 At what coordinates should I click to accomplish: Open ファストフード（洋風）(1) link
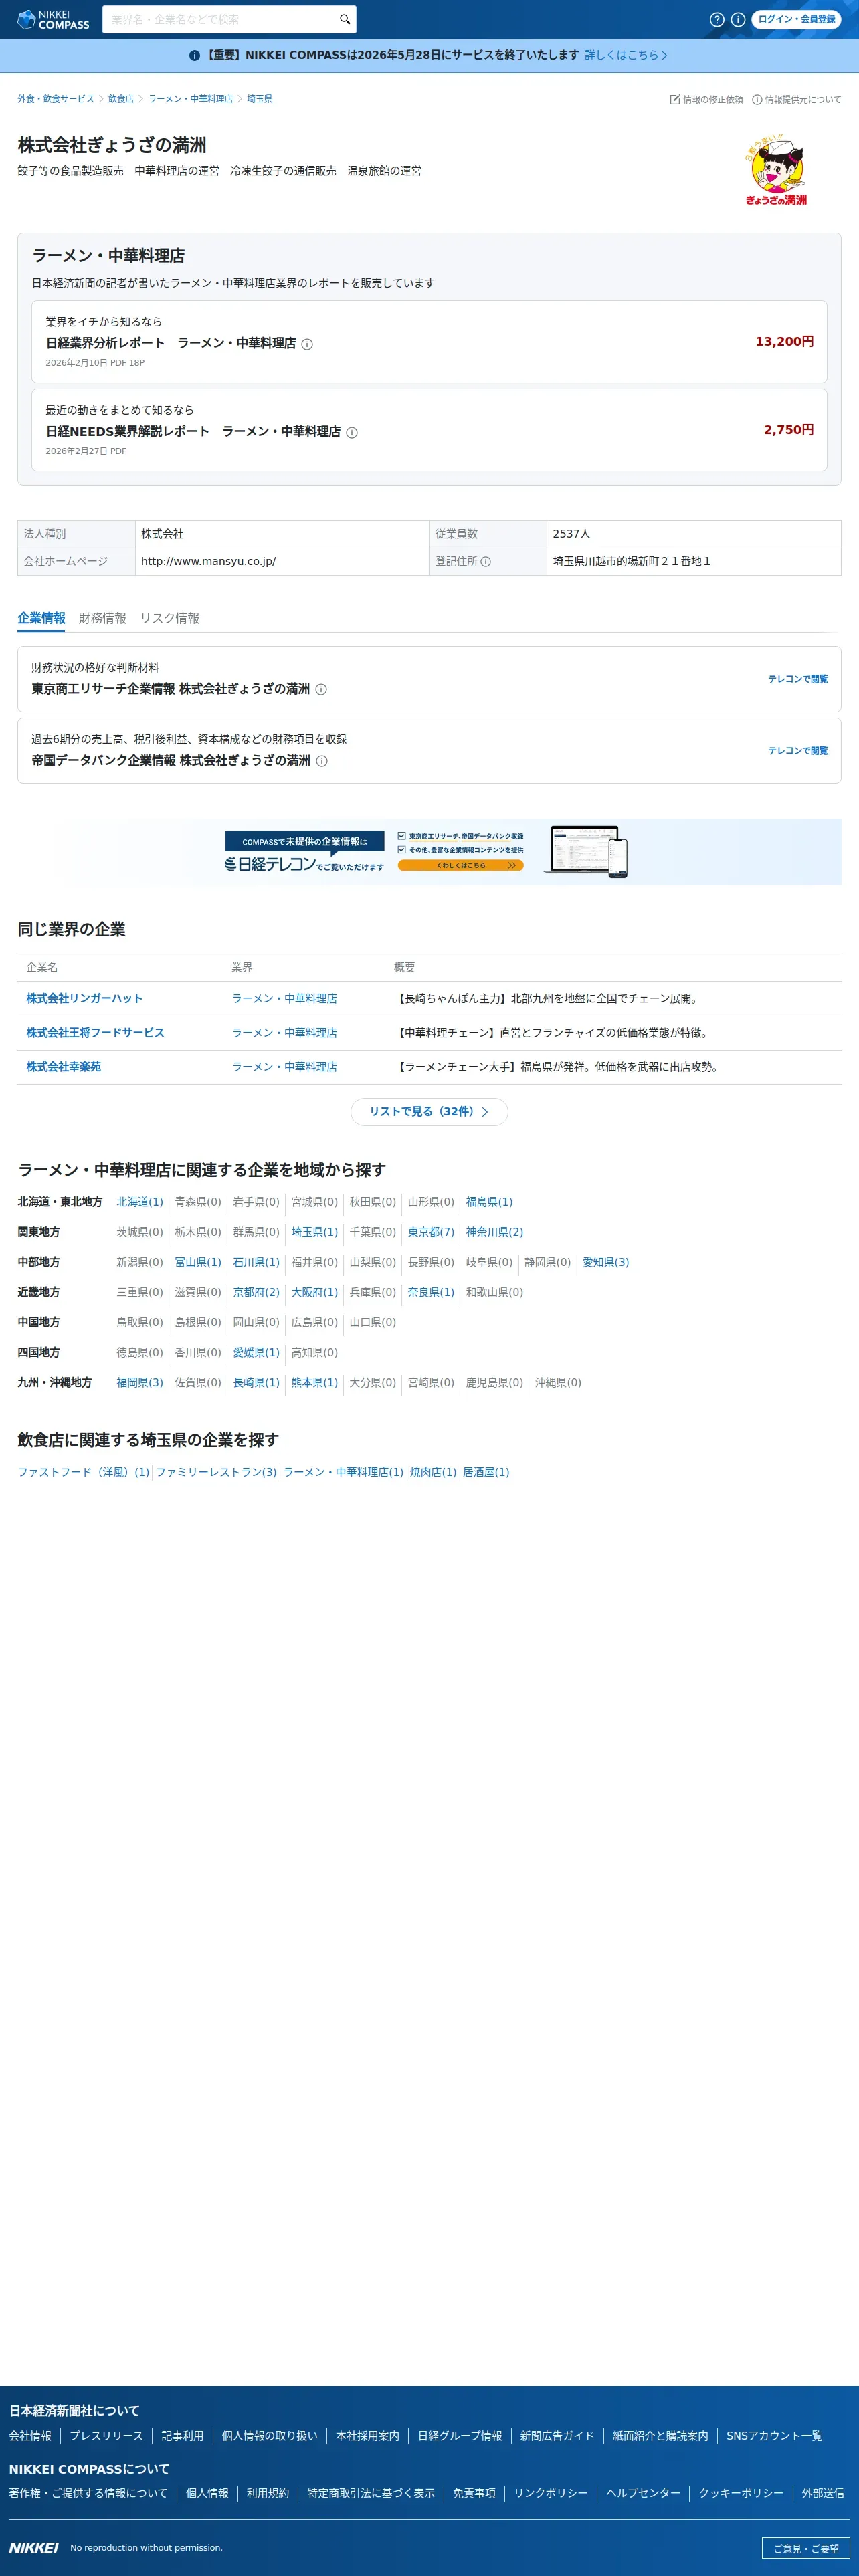coord(83,1472)
